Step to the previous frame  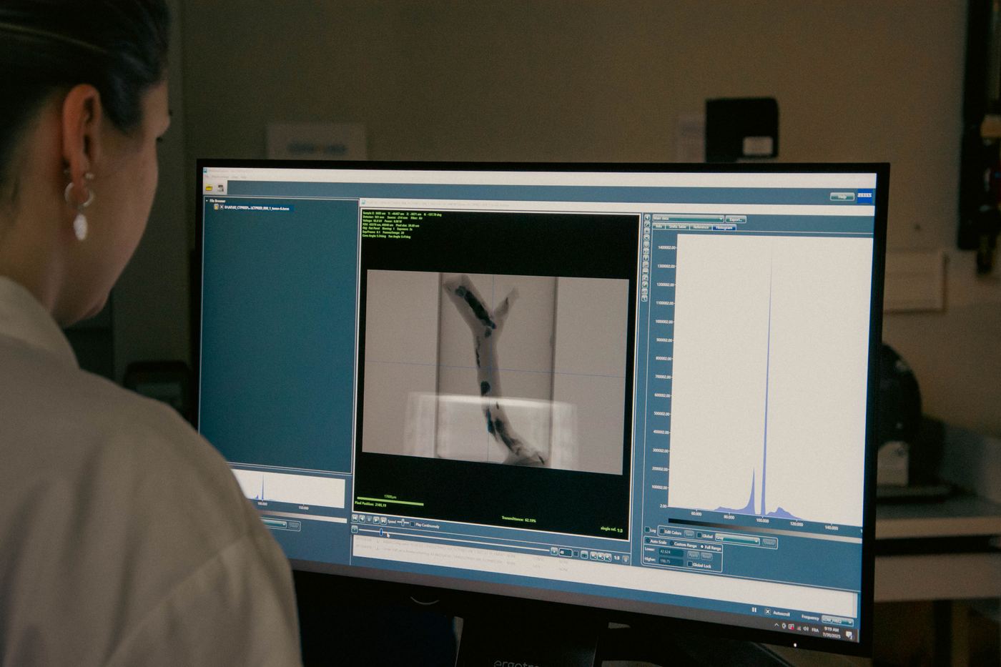coord(362,519)
